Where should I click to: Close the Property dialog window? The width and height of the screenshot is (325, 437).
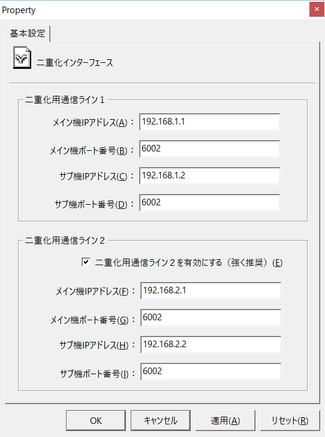(317, 9)
